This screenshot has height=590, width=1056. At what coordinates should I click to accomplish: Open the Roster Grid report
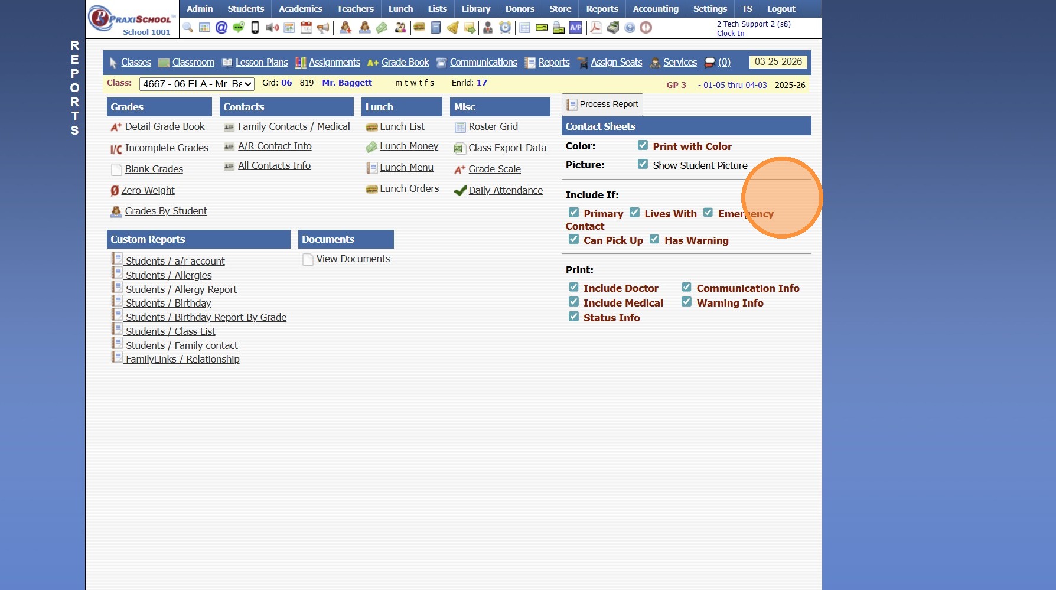(493, 126)
